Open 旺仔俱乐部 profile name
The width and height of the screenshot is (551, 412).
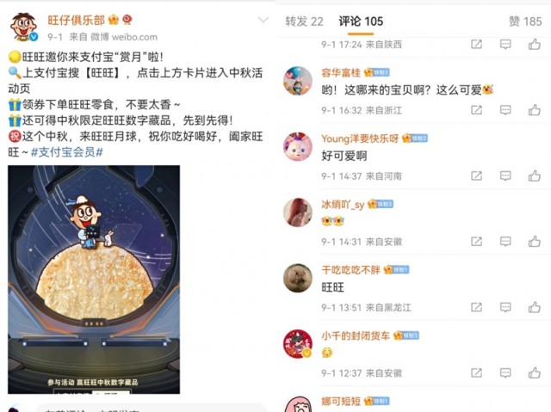click(x=77, y=20)
